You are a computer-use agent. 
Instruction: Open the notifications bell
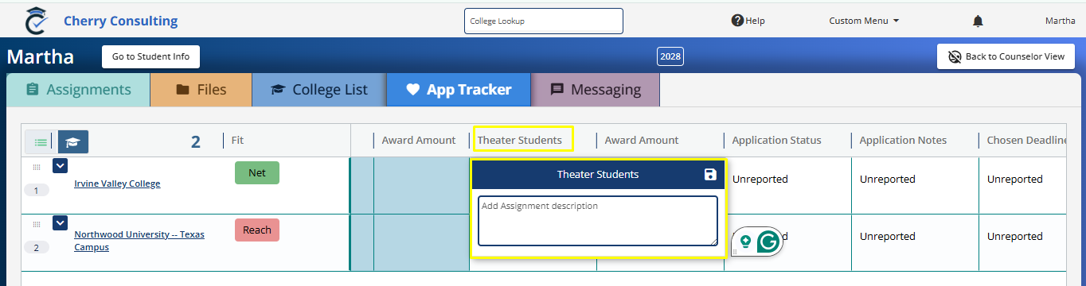978,21
